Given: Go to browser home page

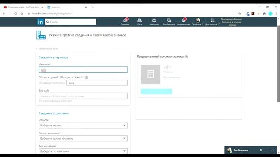Looking at the screenshot, I should click(x=21, y=14).
